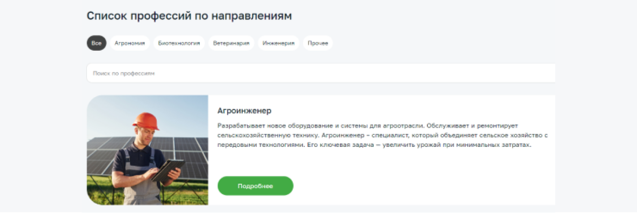Filter professions by "Агрономия"
The height and width of the screenshot is (213, 637).
130,43
